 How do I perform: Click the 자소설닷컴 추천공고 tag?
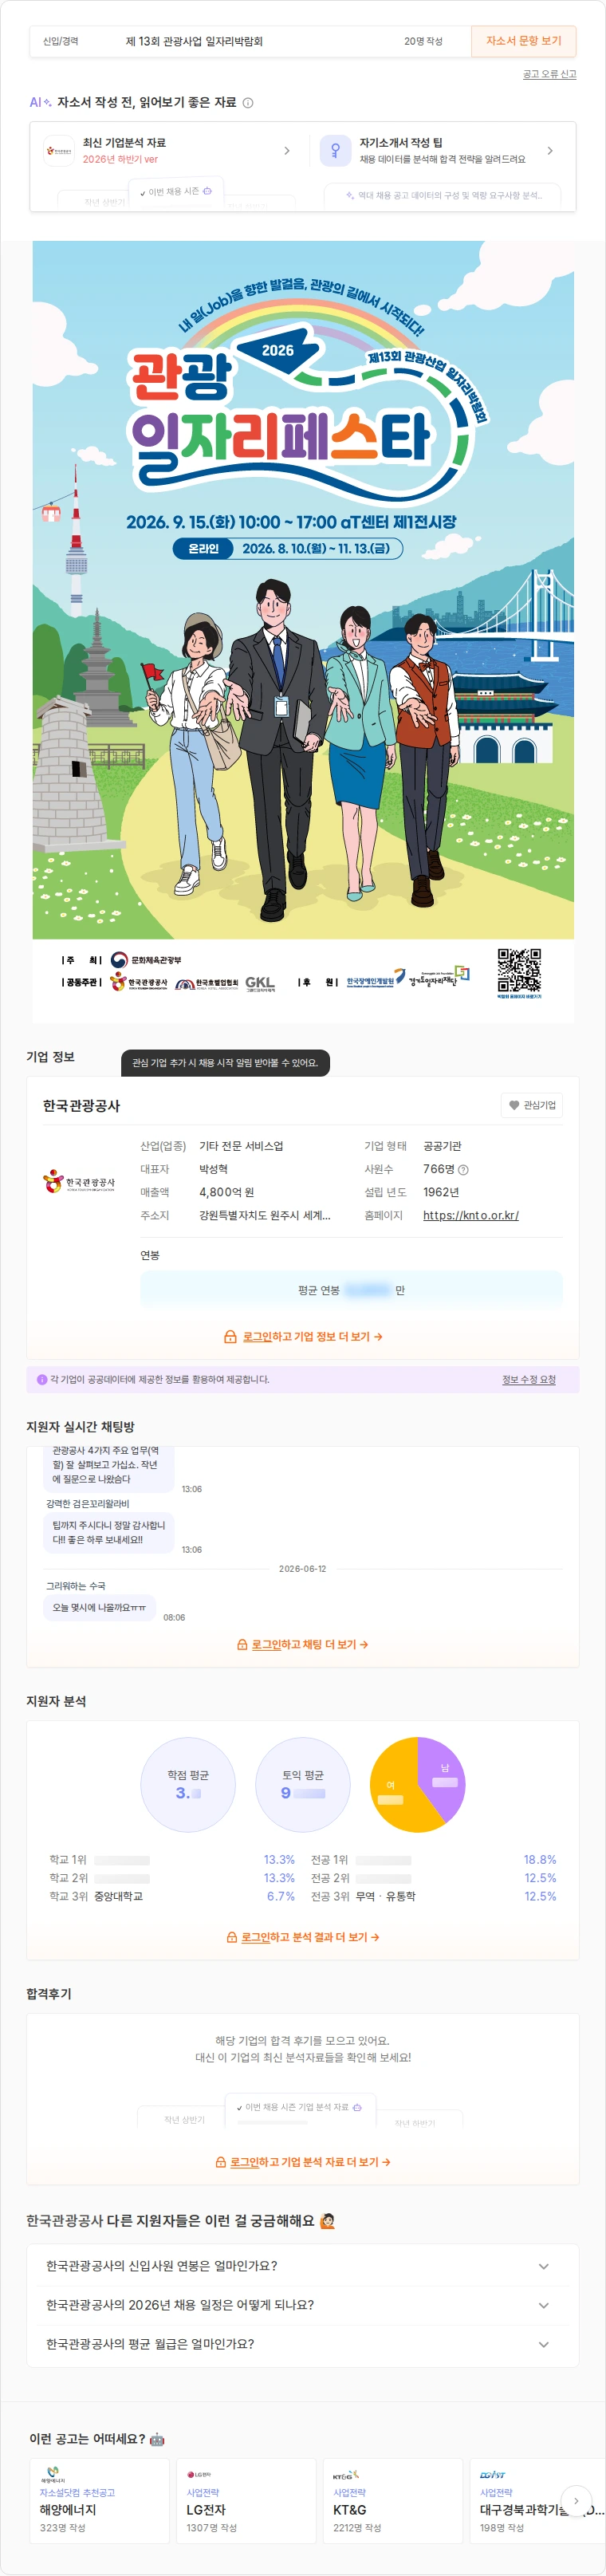77,2492
